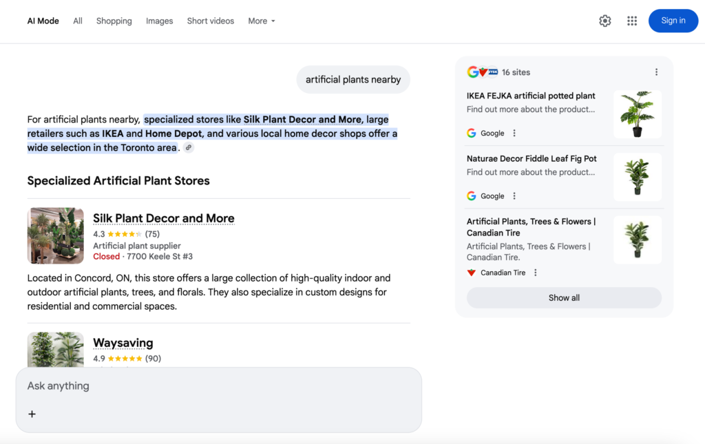This screenshot has width=705, height=444.
Task: Switch to the Images tab
Action: (x=159, y=21)
